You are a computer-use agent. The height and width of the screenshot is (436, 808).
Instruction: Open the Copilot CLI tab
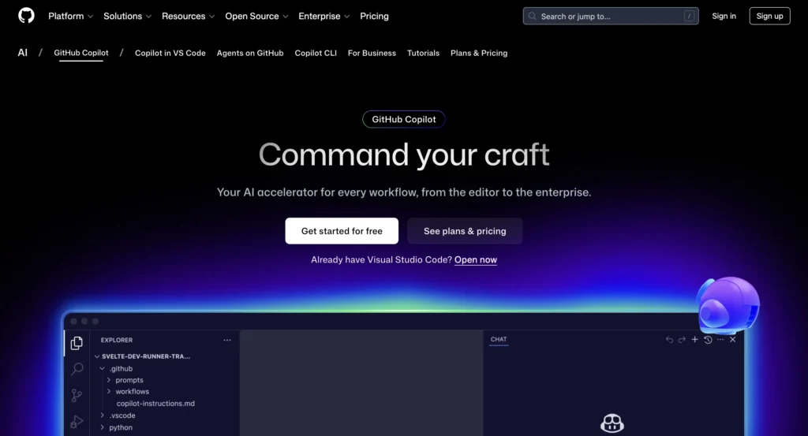point(316,53)
